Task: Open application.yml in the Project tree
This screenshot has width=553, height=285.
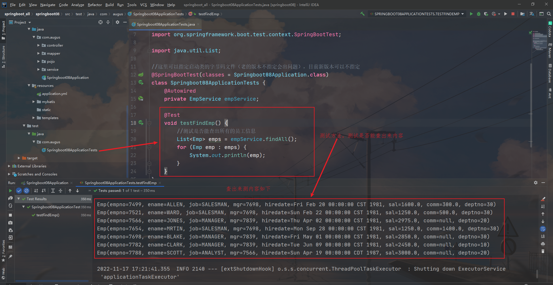Action: pos(54,94)
